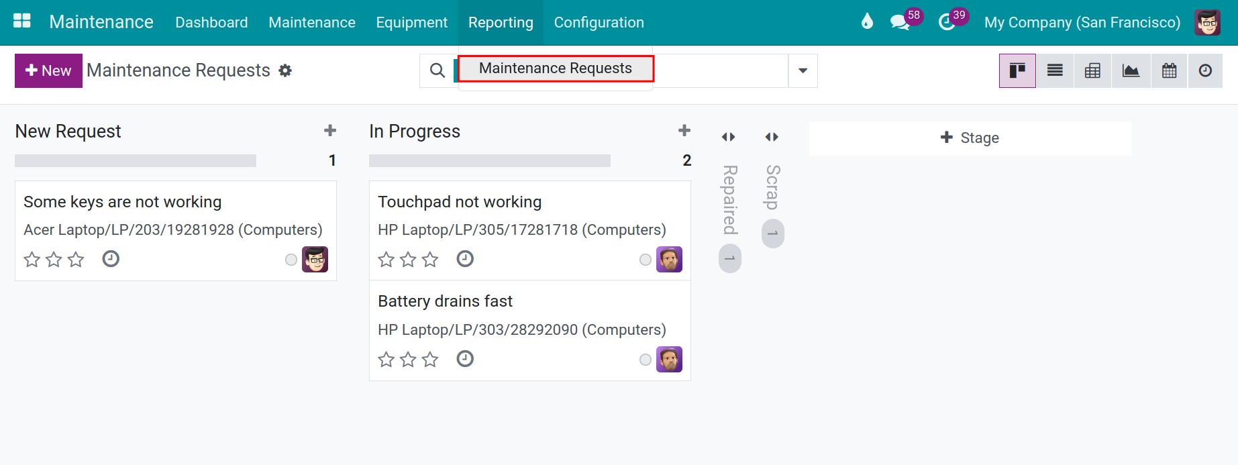
Task: Click equipment text HP Laptop/LP/305/17281718 (Computers)
Action: pos(522,229)
